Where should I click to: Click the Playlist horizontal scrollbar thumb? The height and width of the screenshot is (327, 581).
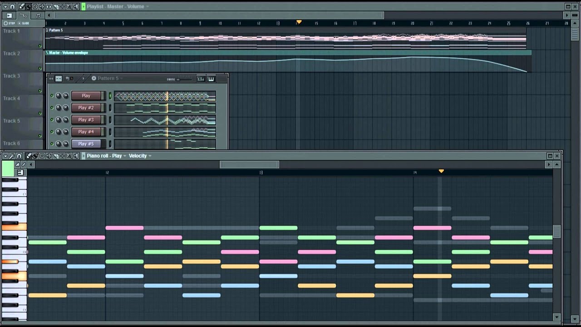coord(219,15)
